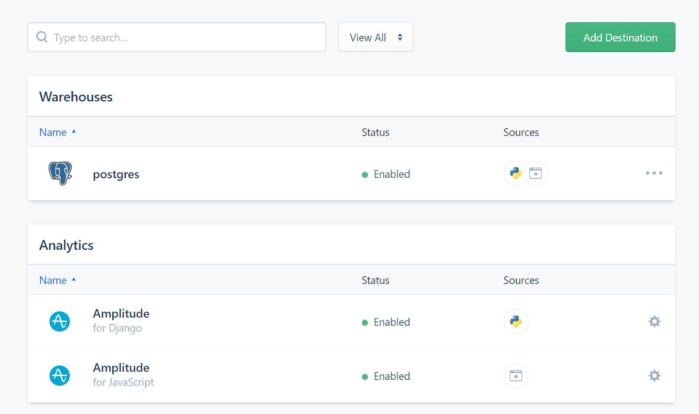Click the JavaScript source icon for postgres
This screenshot has width=699, height=414.
pyautogui.click(x=536, y=173)
